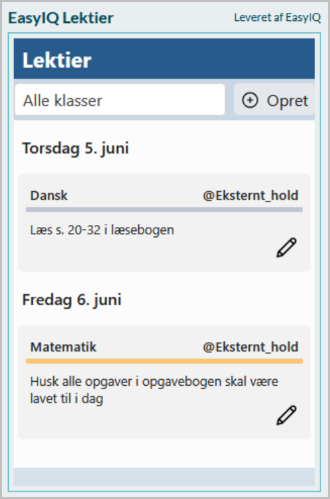The width and height of the screenshot is (330, 499).
Task: Click the Lektier header bar
Action: (164, 59)
